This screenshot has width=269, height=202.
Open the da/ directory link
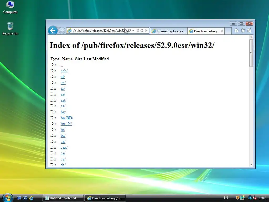(63, 165)
